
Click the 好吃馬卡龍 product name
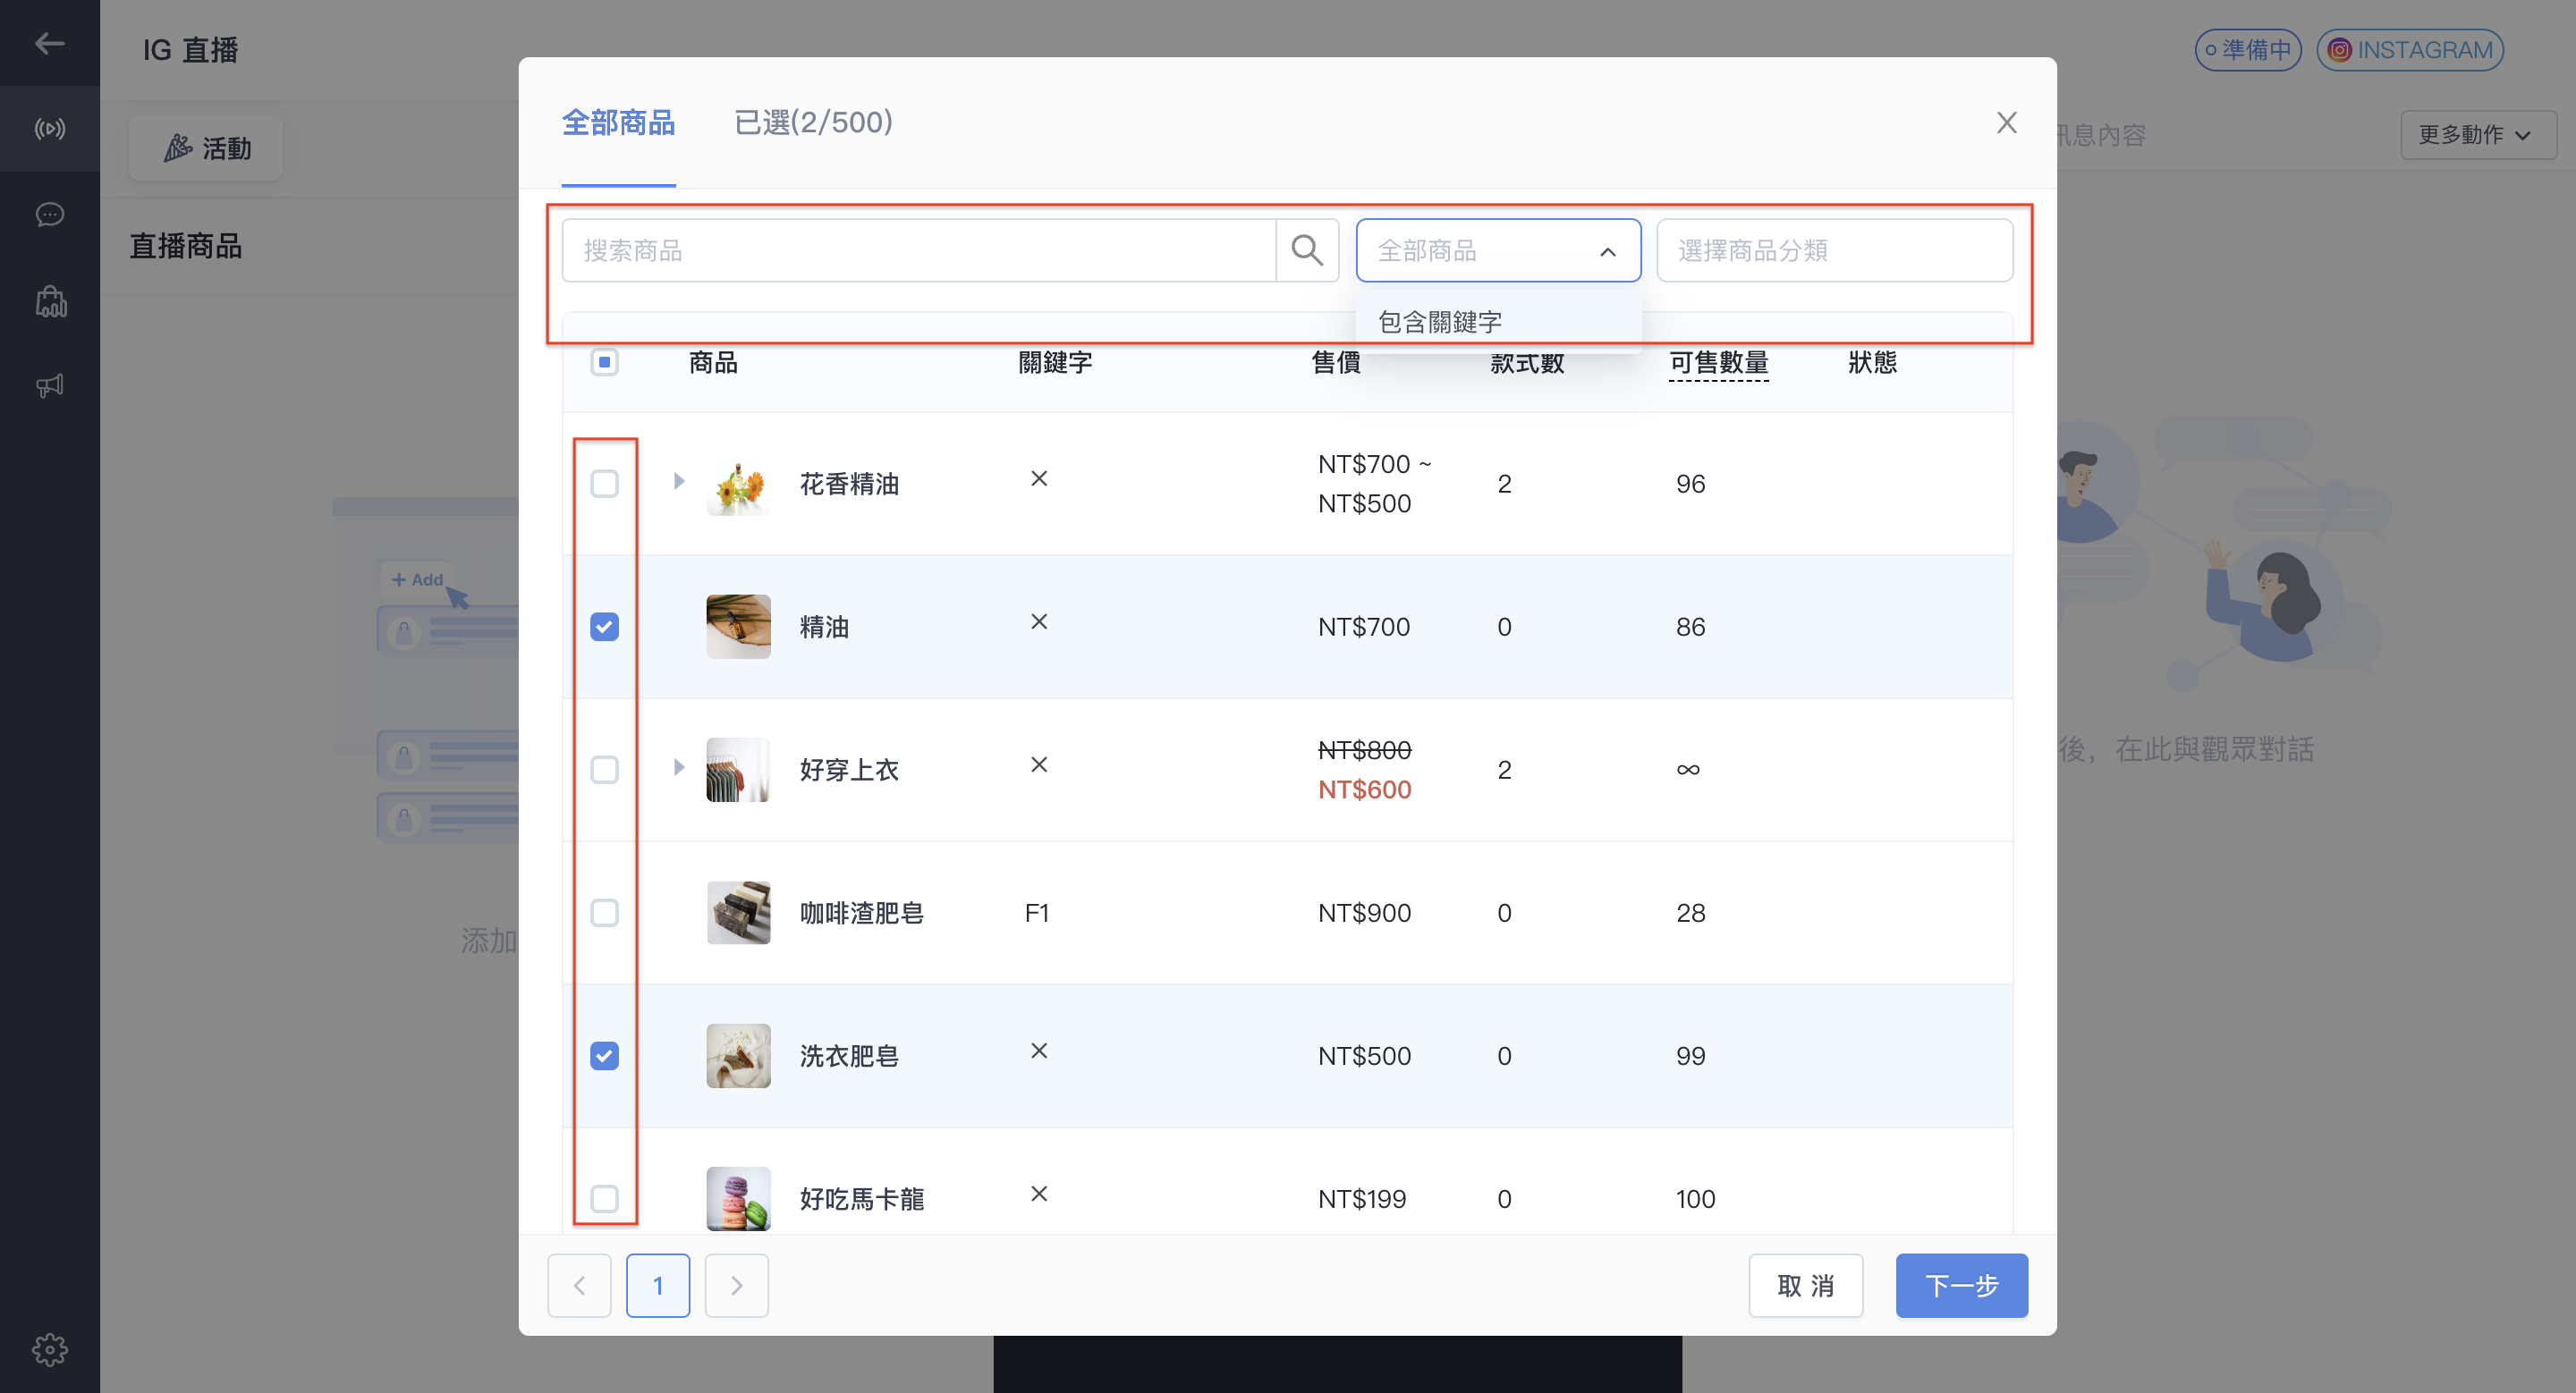(x=861, y=1198)
